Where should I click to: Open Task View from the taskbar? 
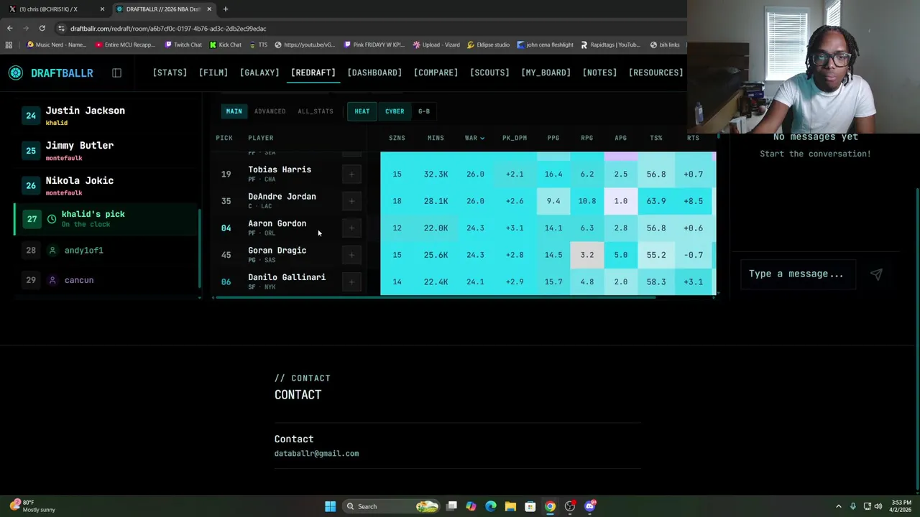click(451, 506)
